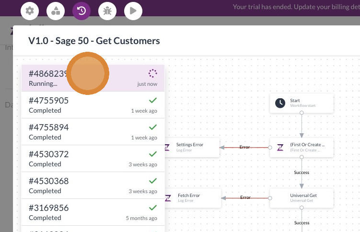Click '3 weeks ago' on run #4530372
Image resolution: width=360 pixels, height=232 pixels.
[143, 164]
